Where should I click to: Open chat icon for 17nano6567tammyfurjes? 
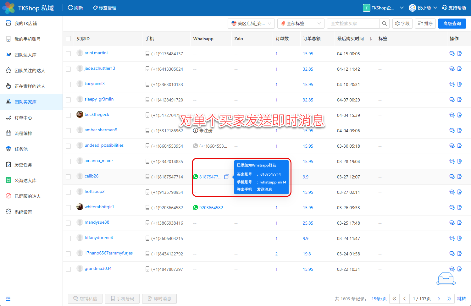(452, 254)
